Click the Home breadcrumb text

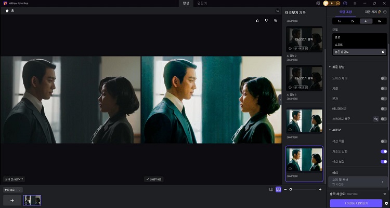12,11
